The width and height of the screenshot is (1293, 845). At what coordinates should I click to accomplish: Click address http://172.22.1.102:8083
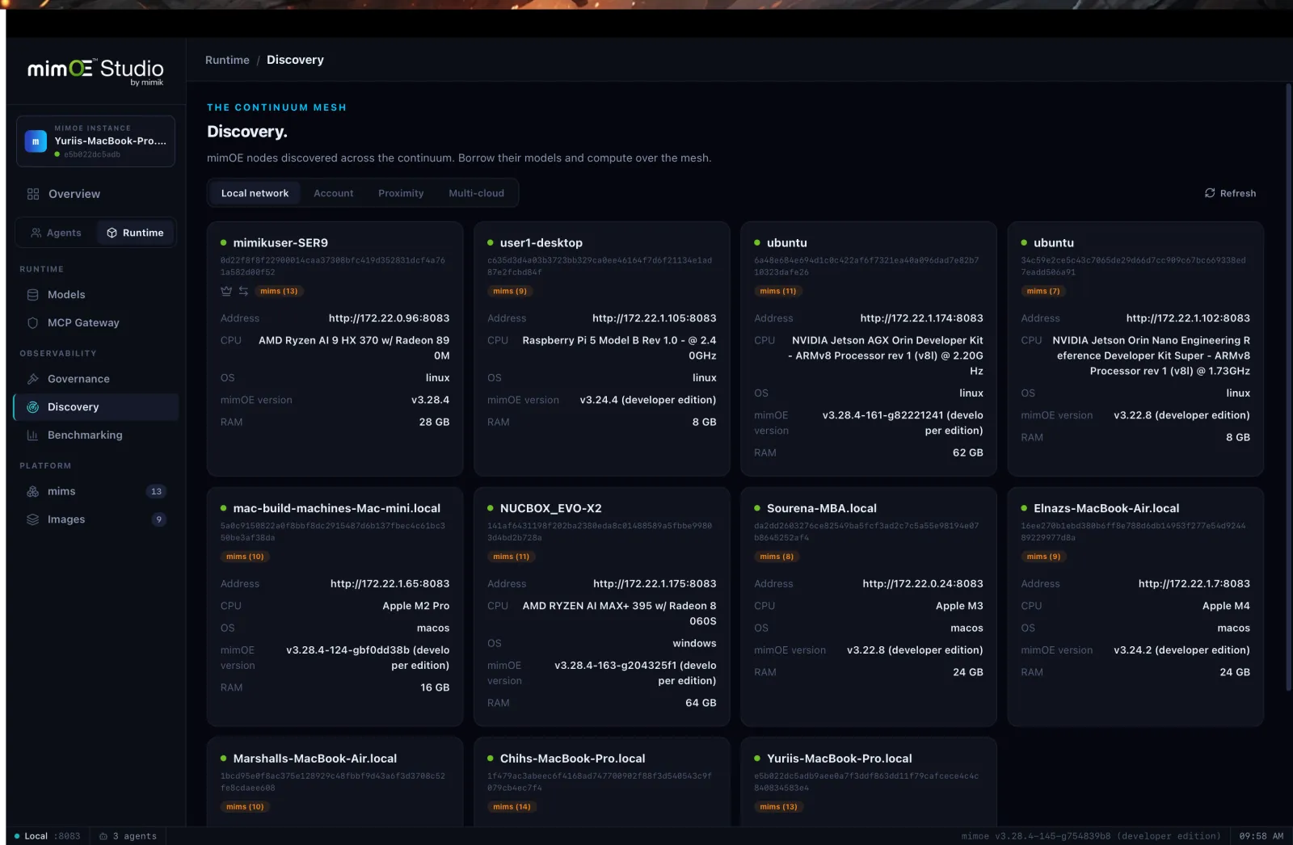(x=1188, y=318)
